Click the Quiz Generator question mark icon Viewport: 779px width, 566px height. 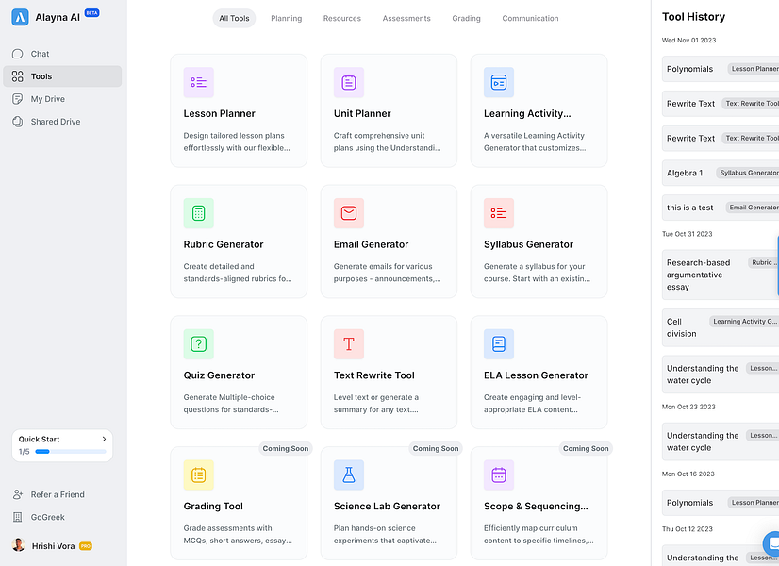tap(199, 344)
